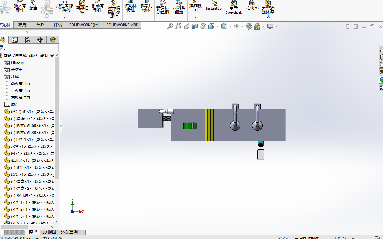This screenshot has width=383, height=239.
Task: Open SOLIDWORKS Resources home icon in task pane
Action: [x=381, y=50]
